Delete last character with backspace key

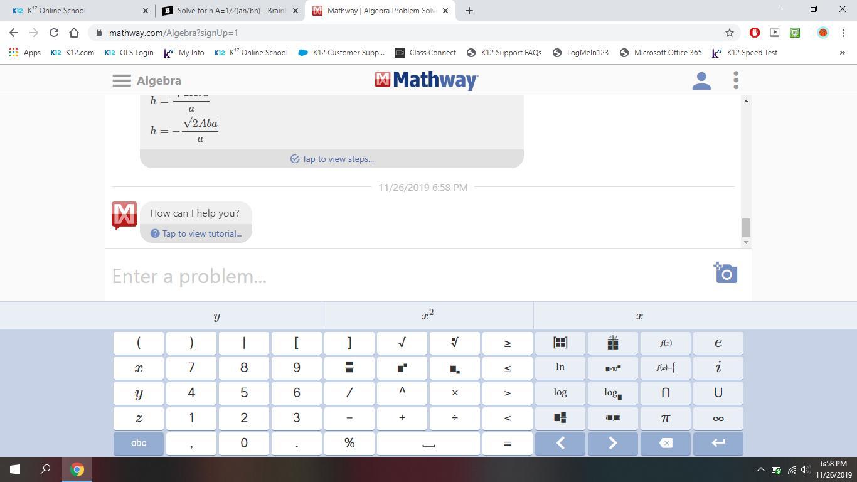pyautogui.click(x=666, y=443)
